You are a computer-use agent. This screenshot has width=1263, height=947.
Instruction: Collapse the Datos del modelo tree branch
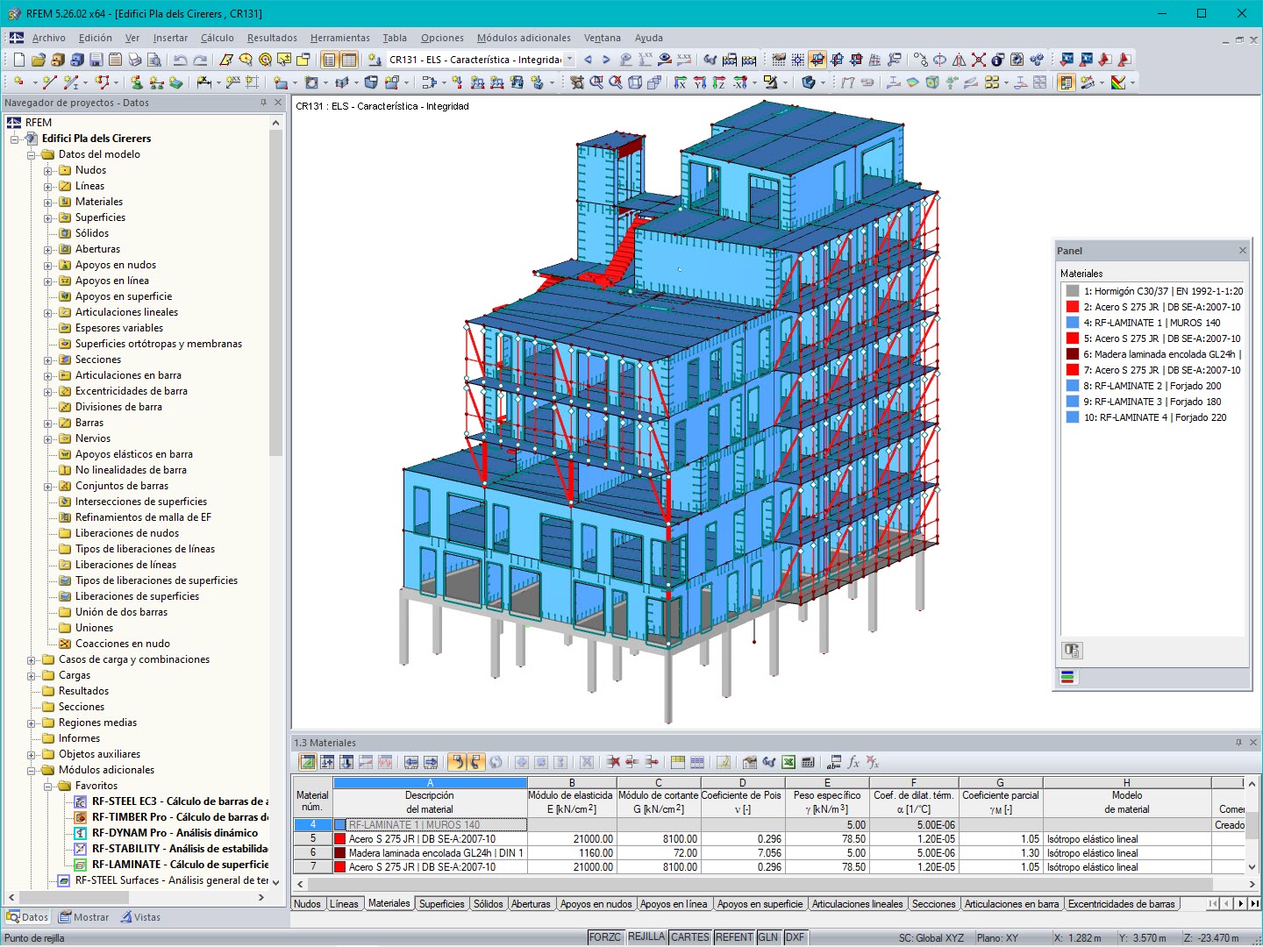(x=30, y=154)
